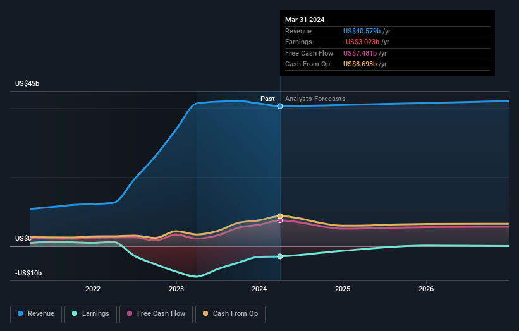This screenshot has height=331, width=519.
Task: Click the US$8.693b cash from op value
Action: [x=360, y=64]
